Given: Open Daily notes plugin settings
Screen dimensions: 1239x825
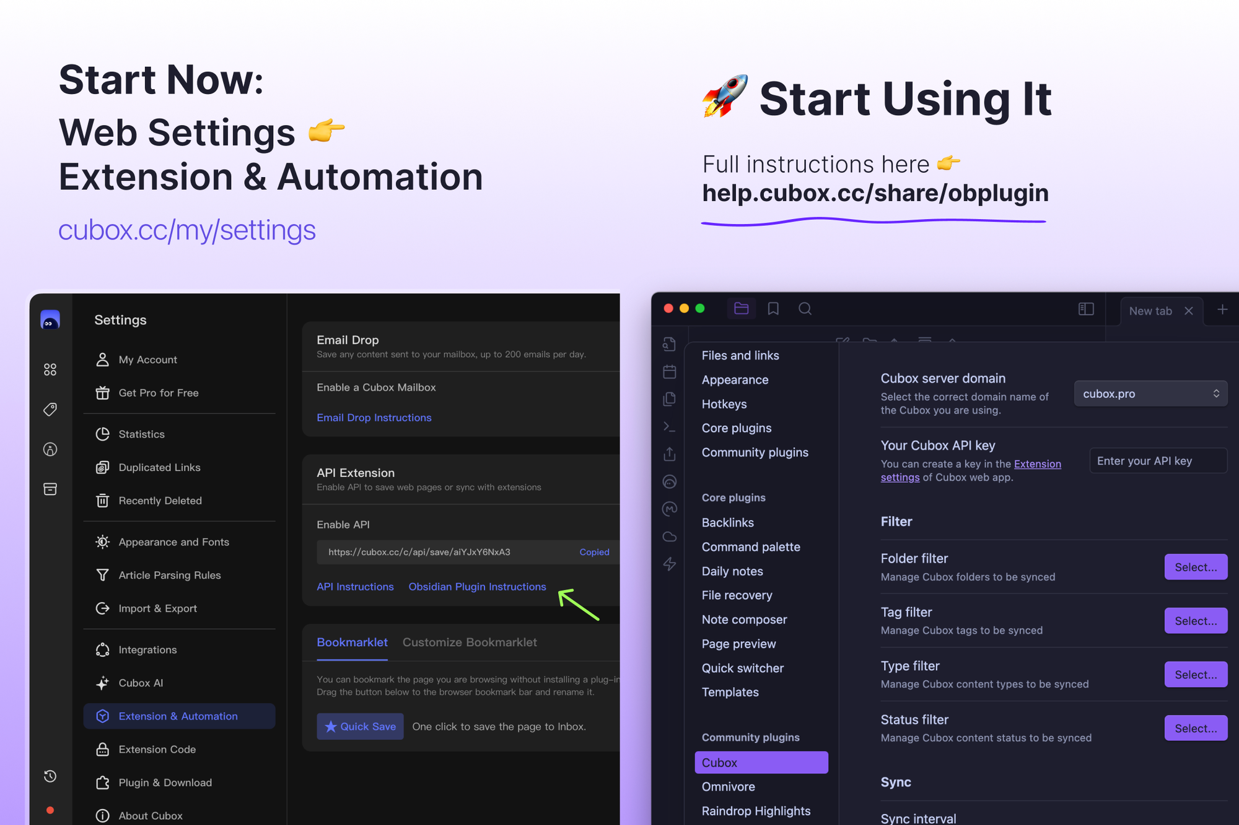Looking at the screenshot, I should [x=732, y=571].
